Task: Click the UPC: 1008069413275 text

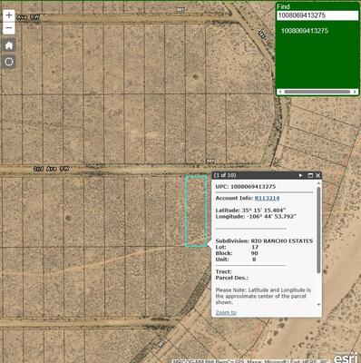Action: [246, 187]
